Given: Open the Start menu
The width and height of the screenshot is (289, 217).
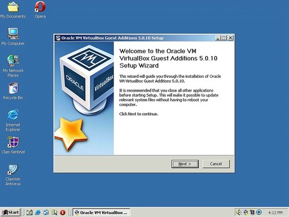Looking at the screenshot, I should 10,212.
